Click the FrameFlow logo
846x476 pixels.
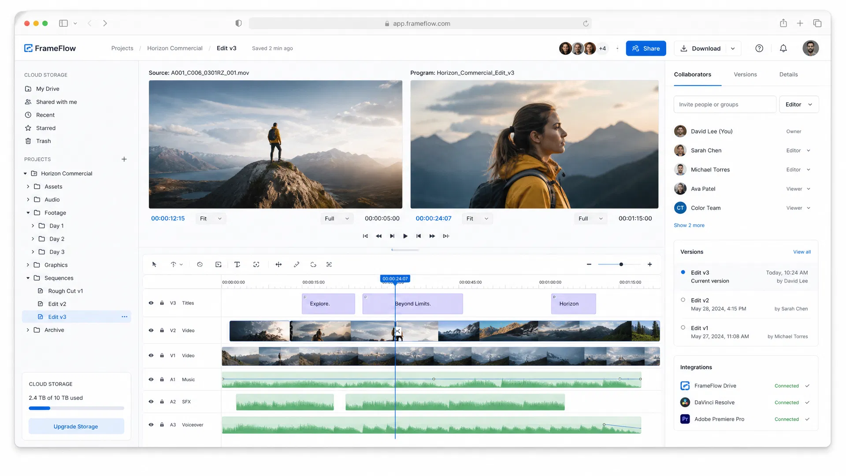(50, 48)
